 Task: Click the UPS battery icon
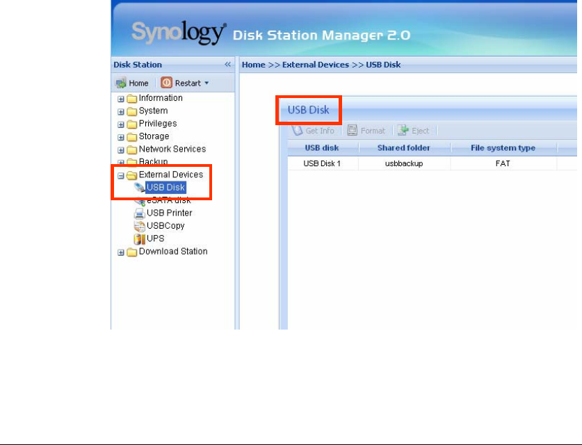point(139,239)
